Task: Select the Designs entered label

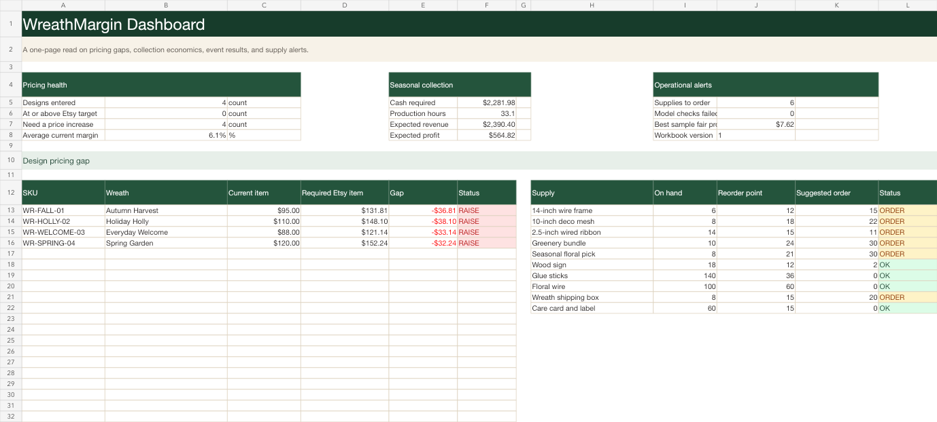Action: point(63,102)
